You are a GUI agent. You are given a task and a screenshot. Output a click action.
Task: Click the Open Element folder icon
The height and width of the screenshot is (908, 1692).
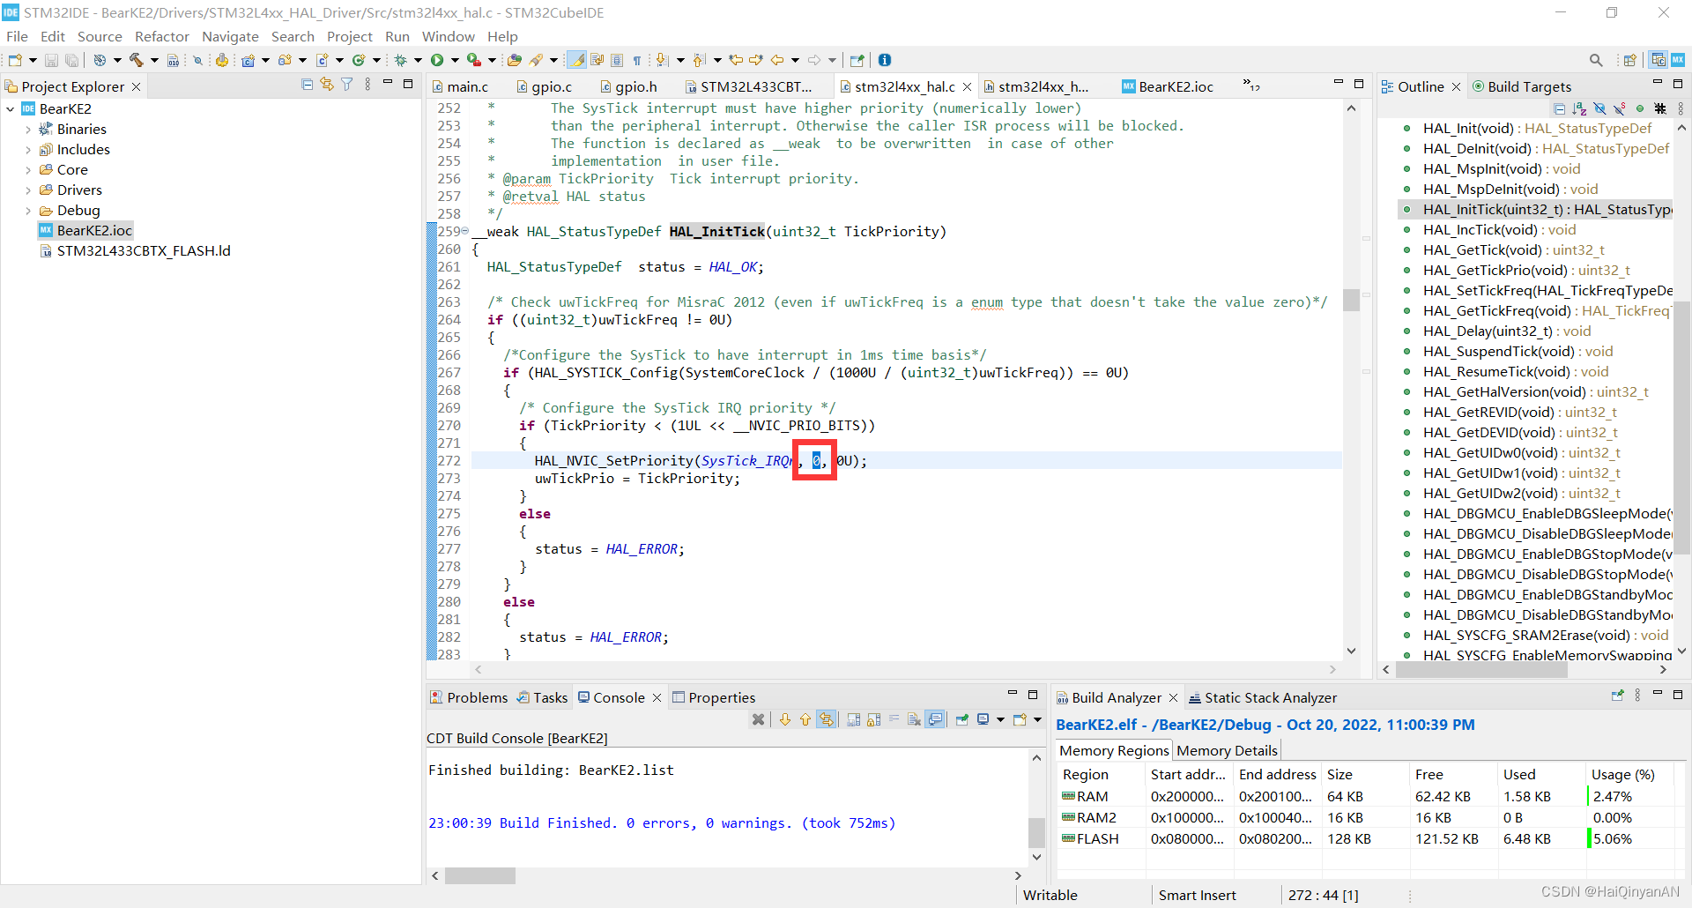(x=515, y=60)
